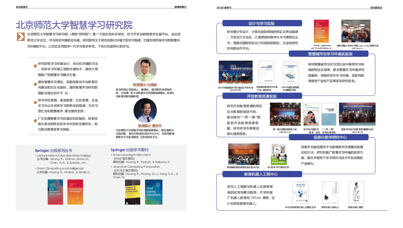Open the 教育机器人工程中心 section banner
This screenshot has height=228, width=403.
pyautogui.click(x=262, y=174)
